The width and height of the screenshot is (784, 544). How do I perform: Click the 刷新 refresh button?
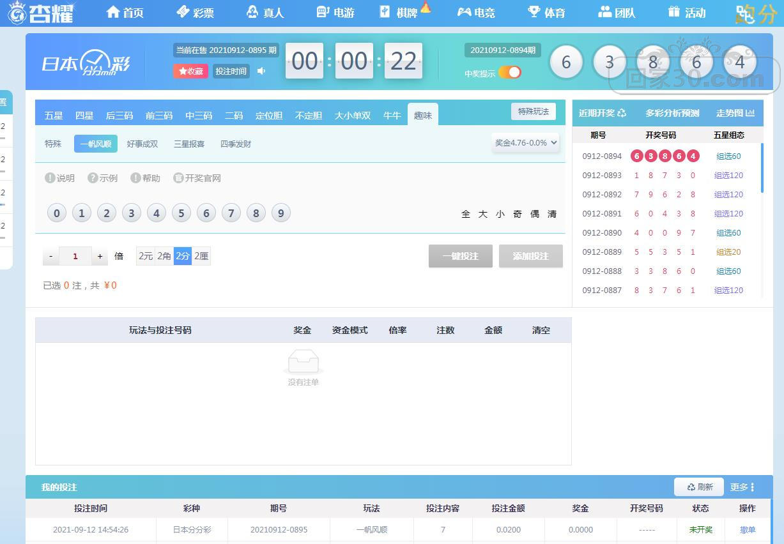(699, 487)
